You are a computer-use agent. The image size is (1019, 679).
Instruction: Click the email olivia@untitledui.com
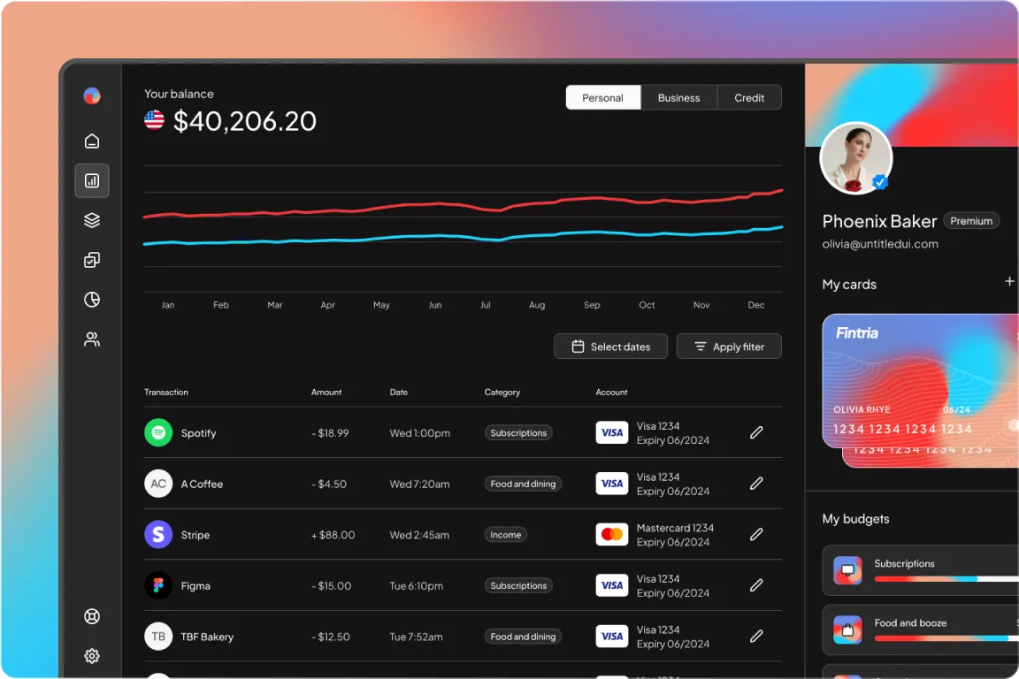[x=880, y=244]
